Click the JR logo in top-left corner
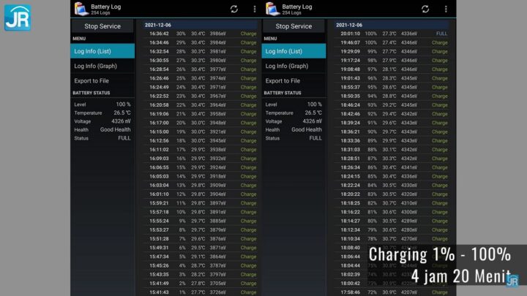527x296 pixels. coord(18,18)
